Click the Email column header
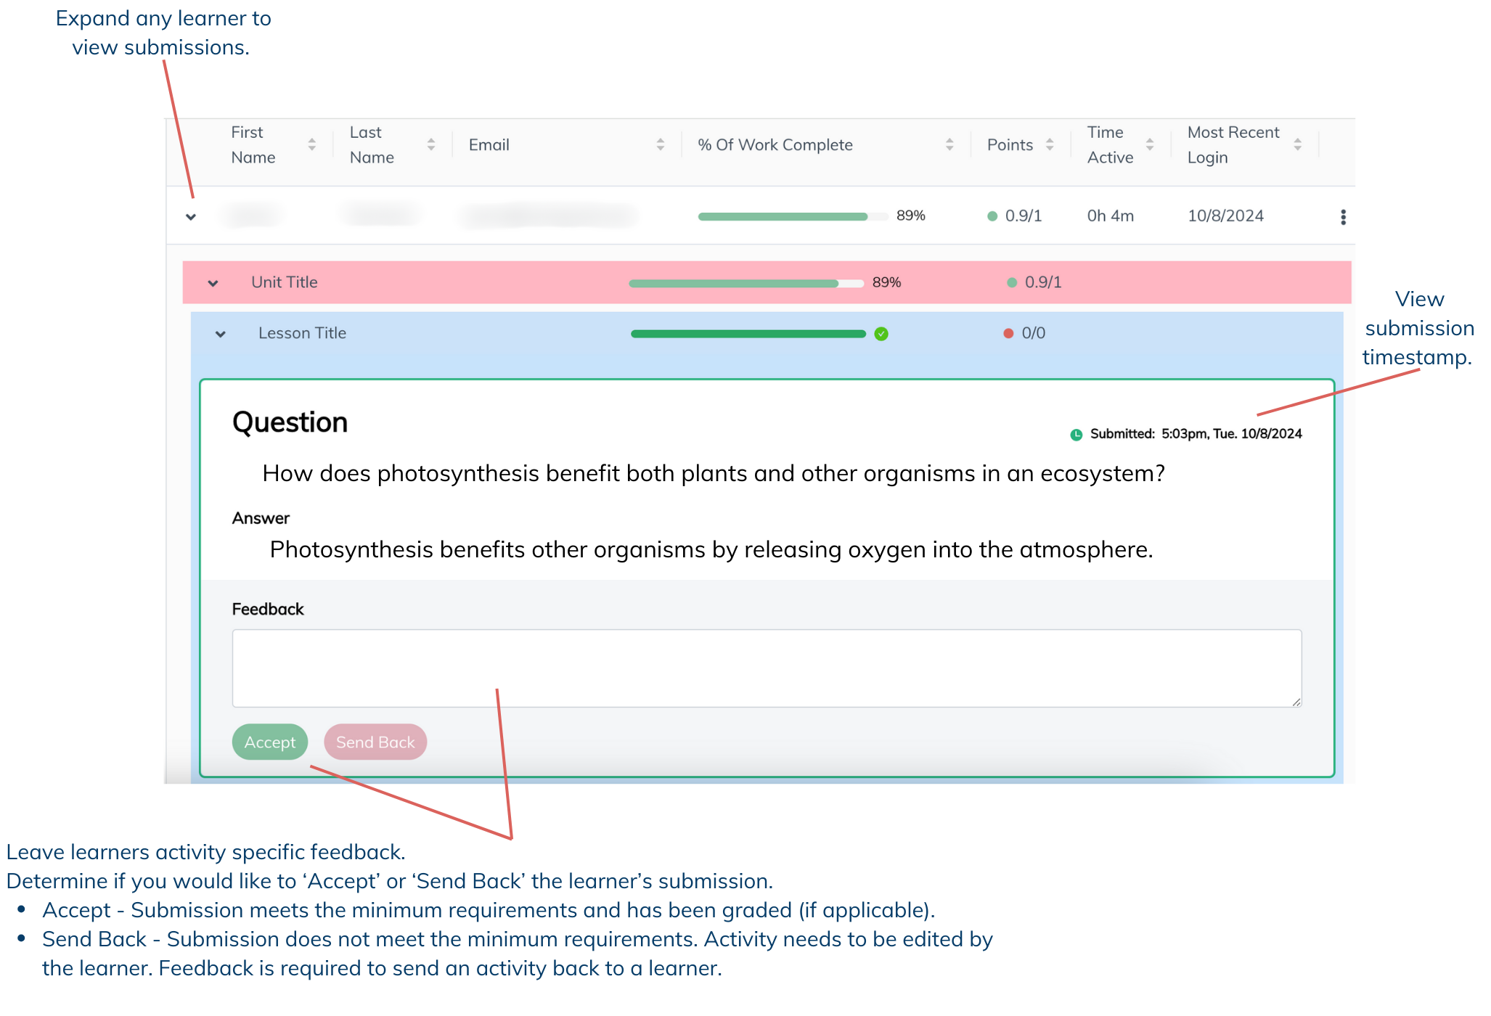Screen dimensions: 1491x1016 pos(489,144)
